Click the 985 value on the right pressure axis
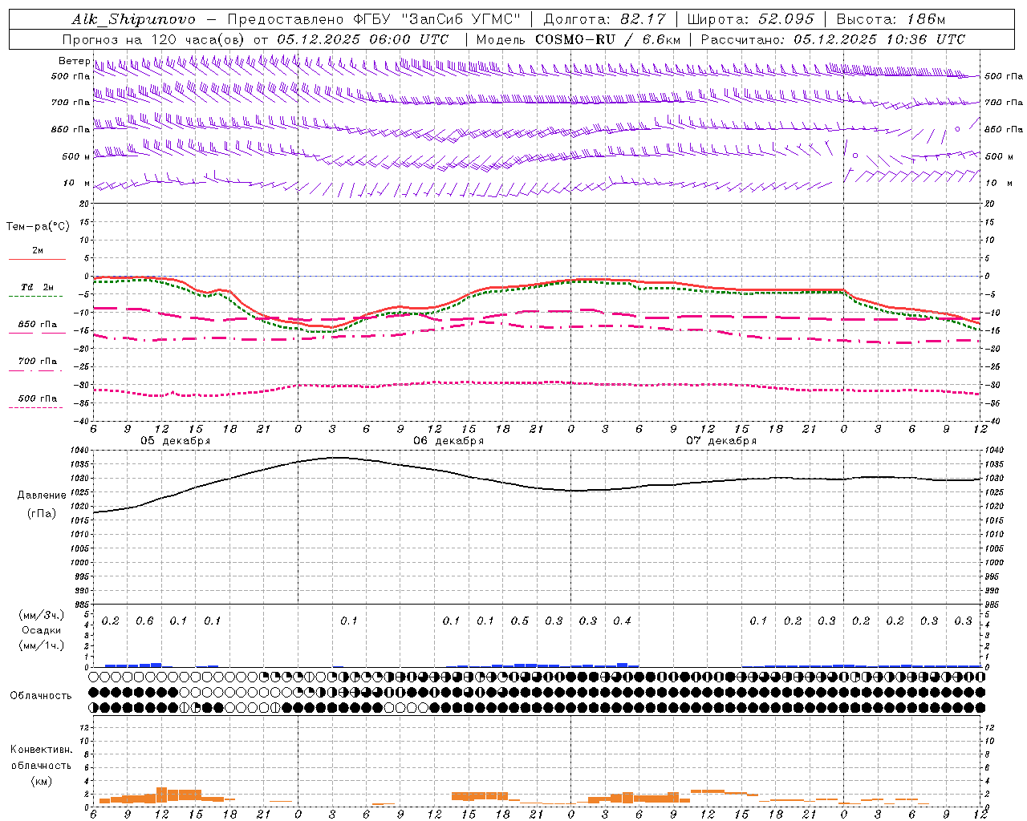The width and height of the screenshot is (1027, 821). click(993, 605)
